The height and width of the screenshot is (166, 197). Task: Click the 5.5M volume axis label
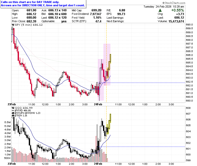tap(7, 122)
